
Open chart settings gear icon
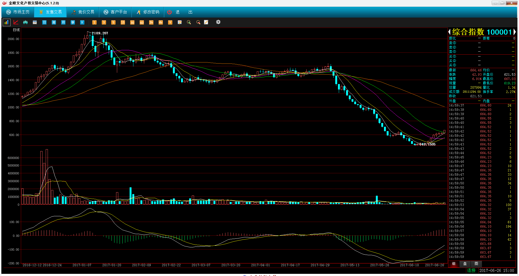coord(218,22)
